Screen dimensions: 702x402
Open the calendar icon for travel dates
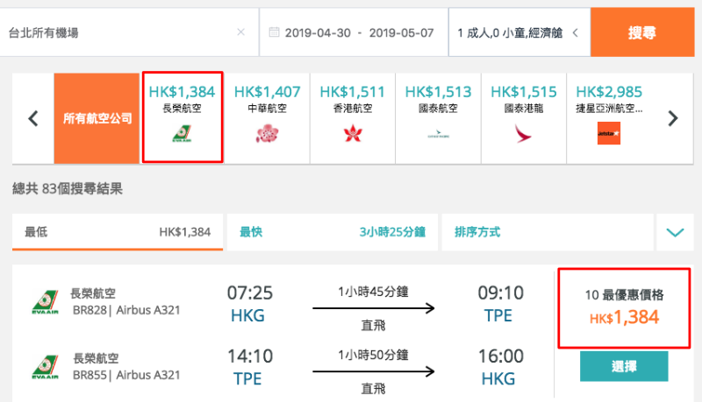pyautogui.click(x=274, y=32)
